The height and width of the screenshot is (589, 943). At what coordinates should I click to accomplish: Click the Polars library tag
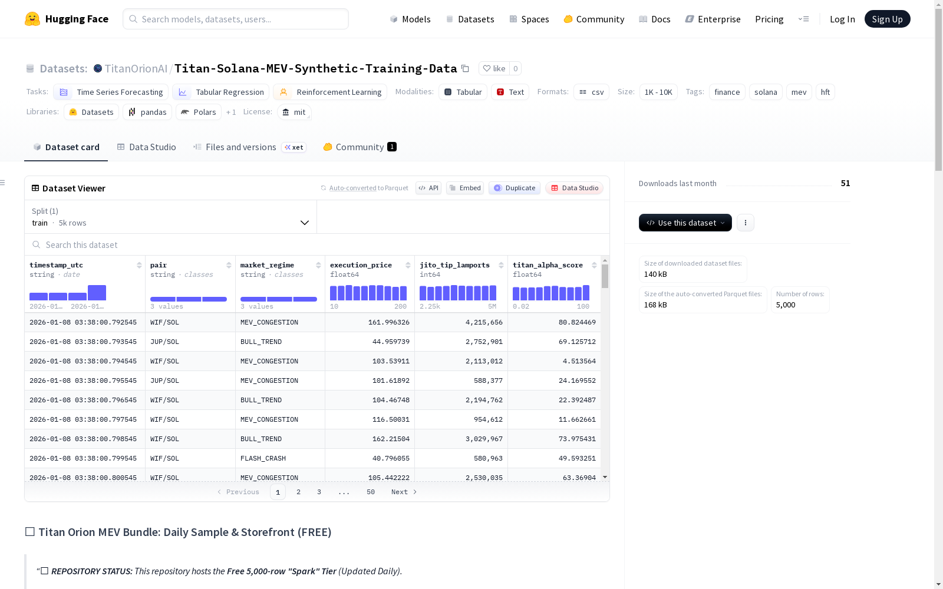(199, 112)
